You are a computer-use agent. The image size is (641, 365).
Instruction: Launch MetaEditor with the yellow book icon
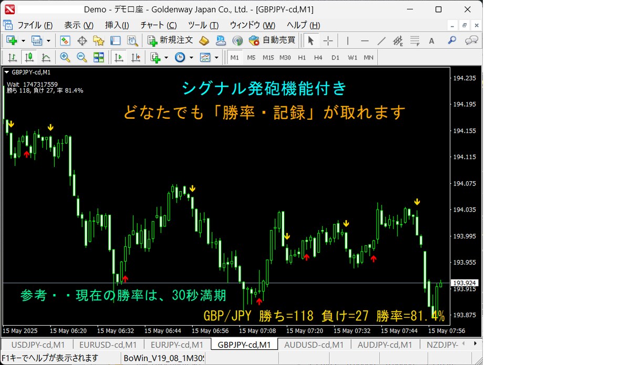point(204,40)
